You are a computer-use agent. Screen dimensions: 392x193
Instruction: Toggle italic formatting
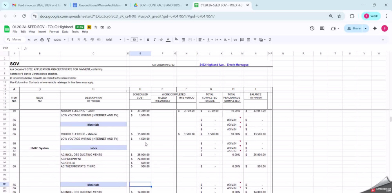click(x=154, y=40)
